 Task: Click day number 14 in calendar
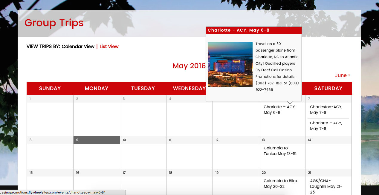pos(310,140)
